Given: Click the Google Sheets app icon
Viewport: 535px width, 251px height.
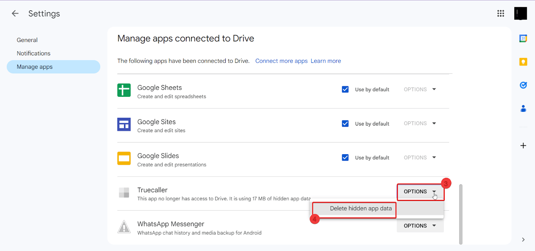Looking at the screenshot, I should coord(124,90).
